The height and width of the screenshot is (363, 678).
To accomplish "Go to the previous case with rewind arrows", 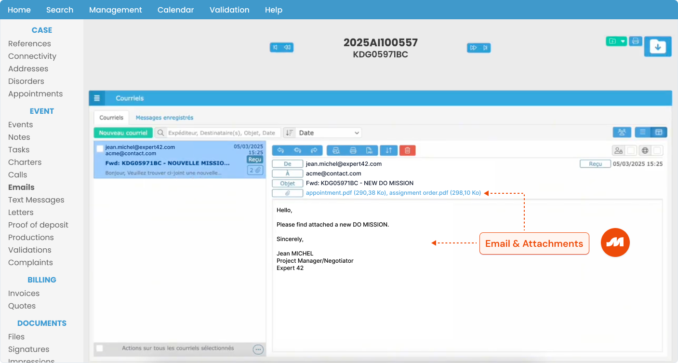I will [288, 47].
